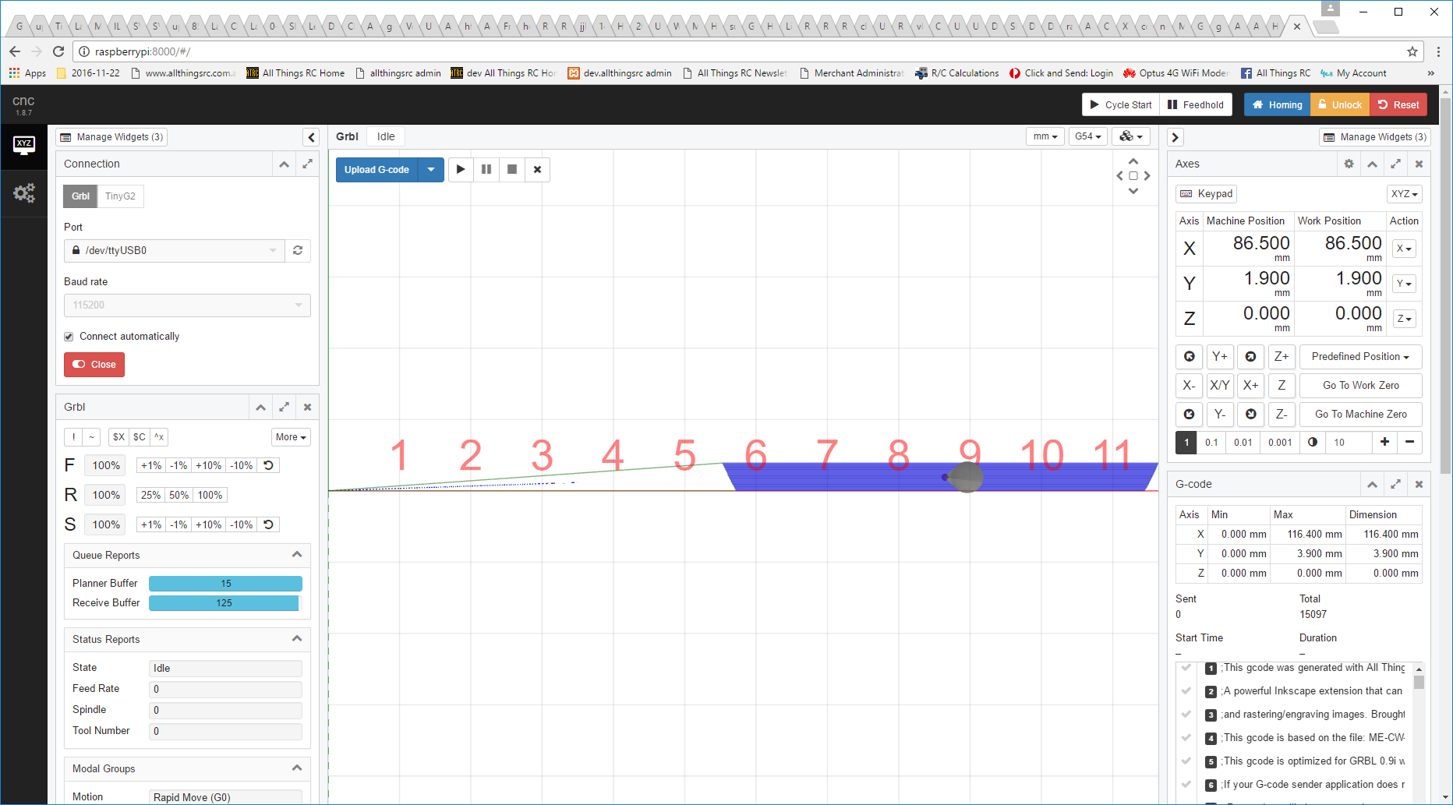Open the settings gears in sidebar
This screenshot has height=805, width=1453.
[x=24, y=192]
